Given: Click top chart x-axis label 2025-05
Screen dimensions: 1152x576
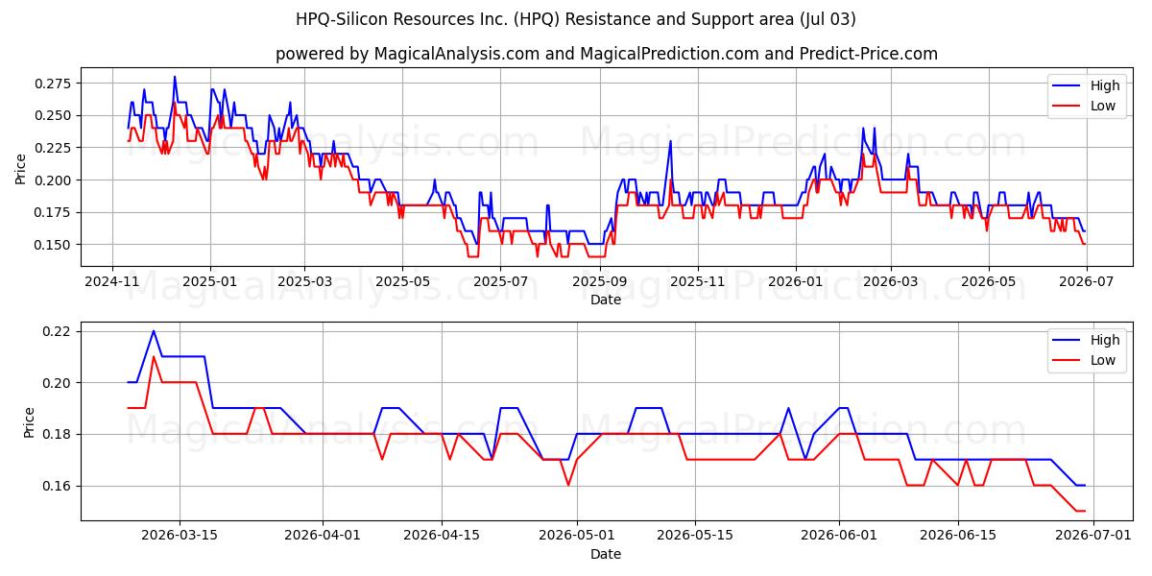Looking at the screenshot, I should pyautogui.click(x=401, y=281).
